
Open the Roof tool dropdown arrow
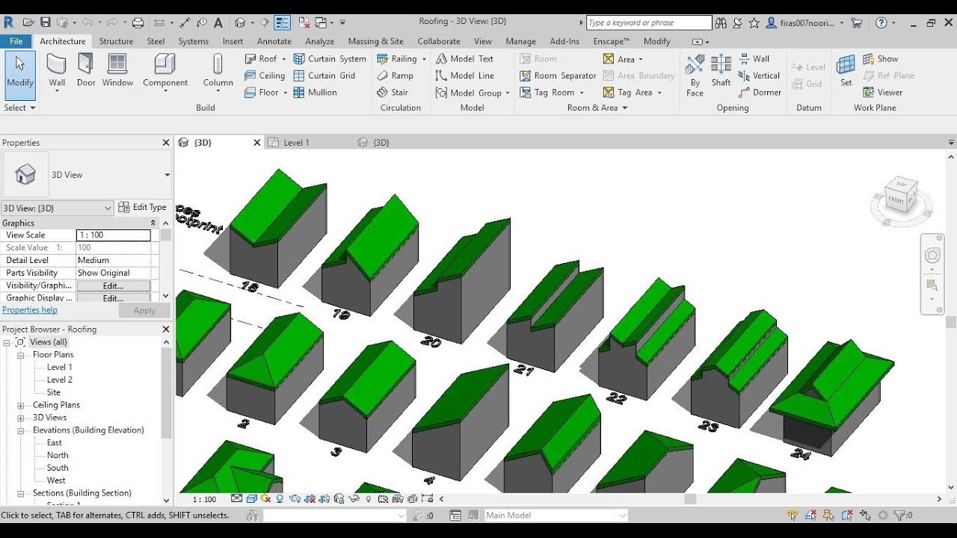284,59
